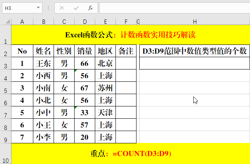
Task: Select row 7 header
Action: 6,112
